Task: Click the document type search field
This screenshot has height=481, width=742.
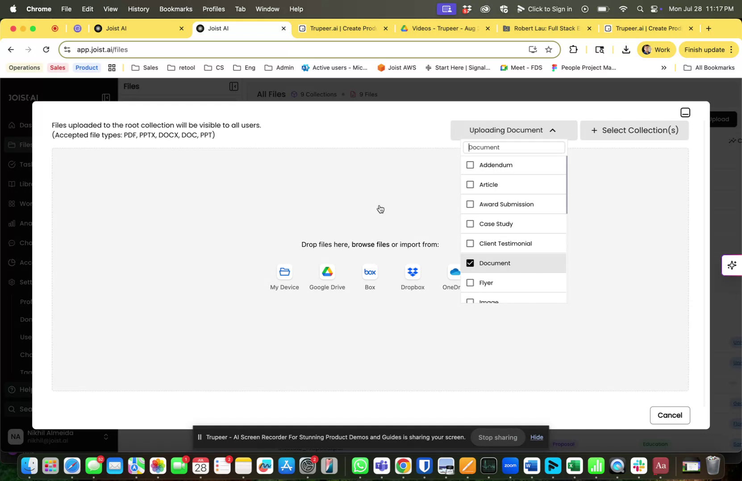Action: (x=513, y=147)
